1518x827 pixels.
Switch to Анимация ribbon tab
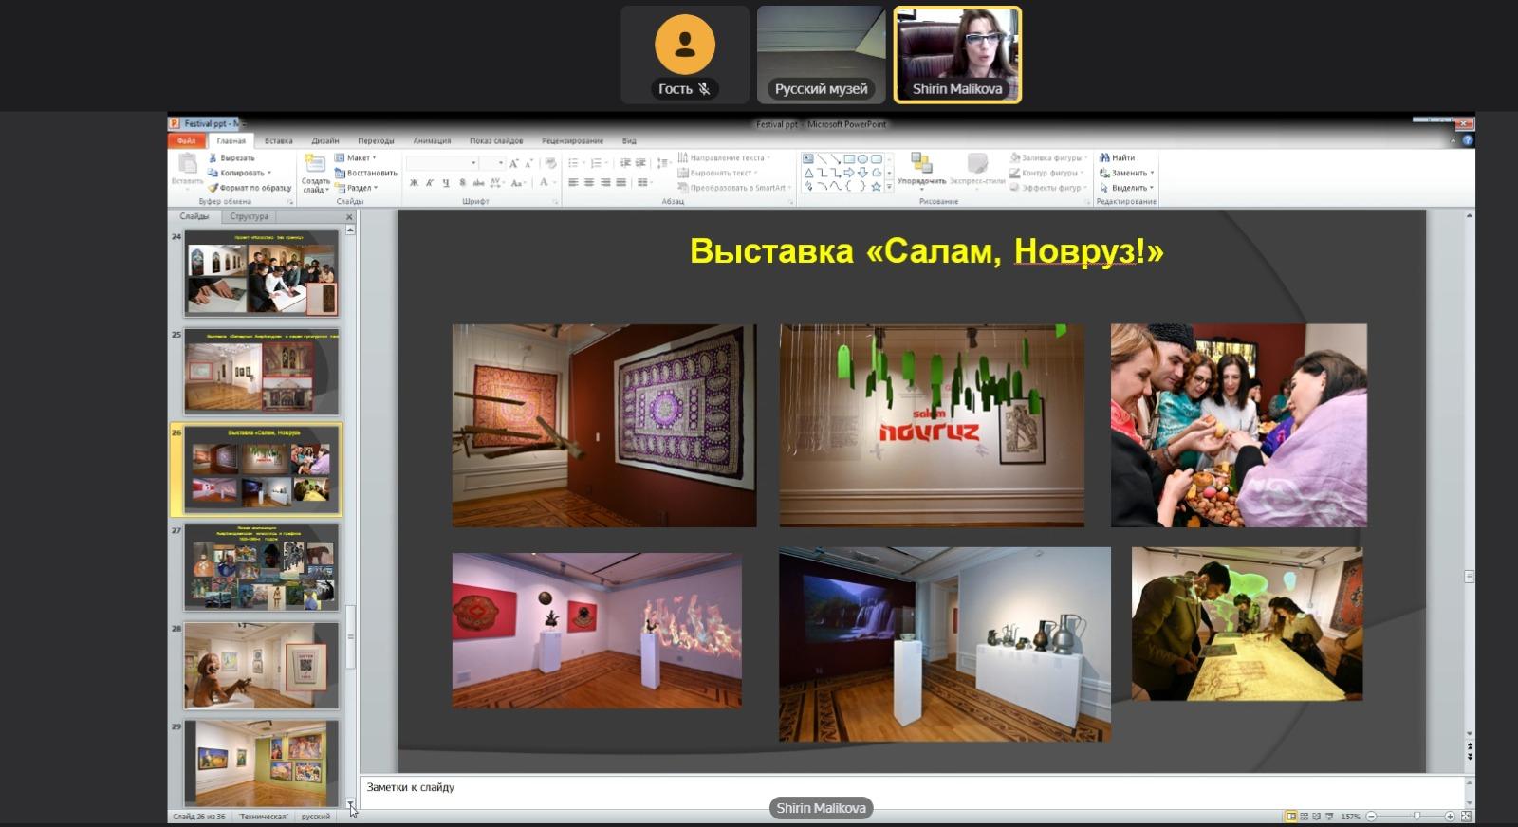click(x=432, y=140)
